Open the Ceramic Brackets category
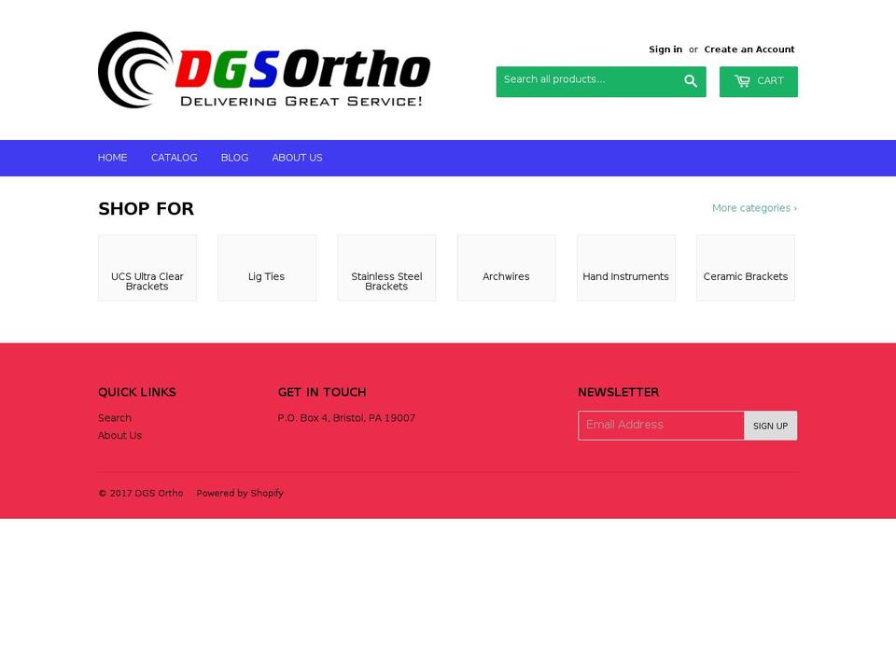 coord(746,268)
